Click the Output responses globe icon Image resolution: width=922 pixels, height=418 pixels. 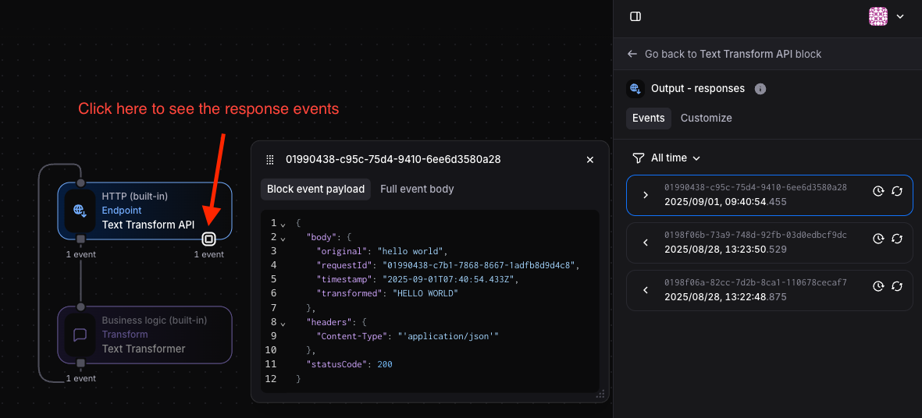point(635,89)
